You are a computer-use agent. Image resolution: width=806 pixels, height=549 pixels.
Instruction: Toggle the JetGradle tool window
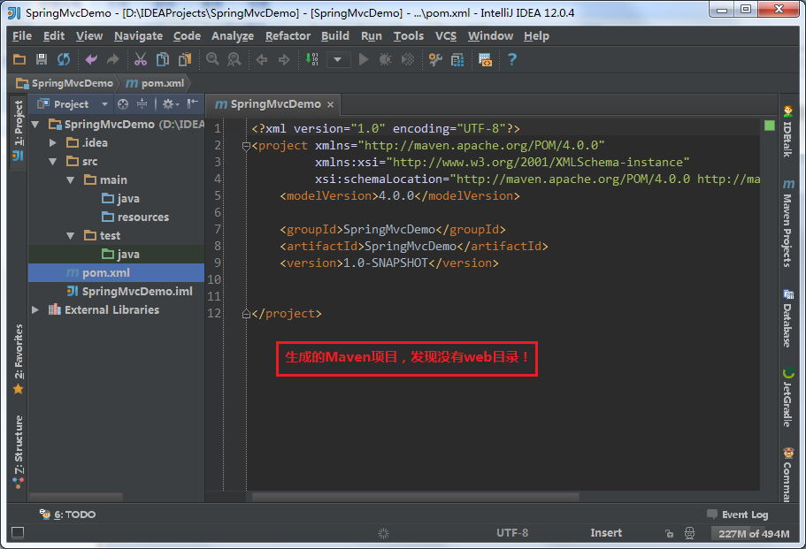point(788,398)
